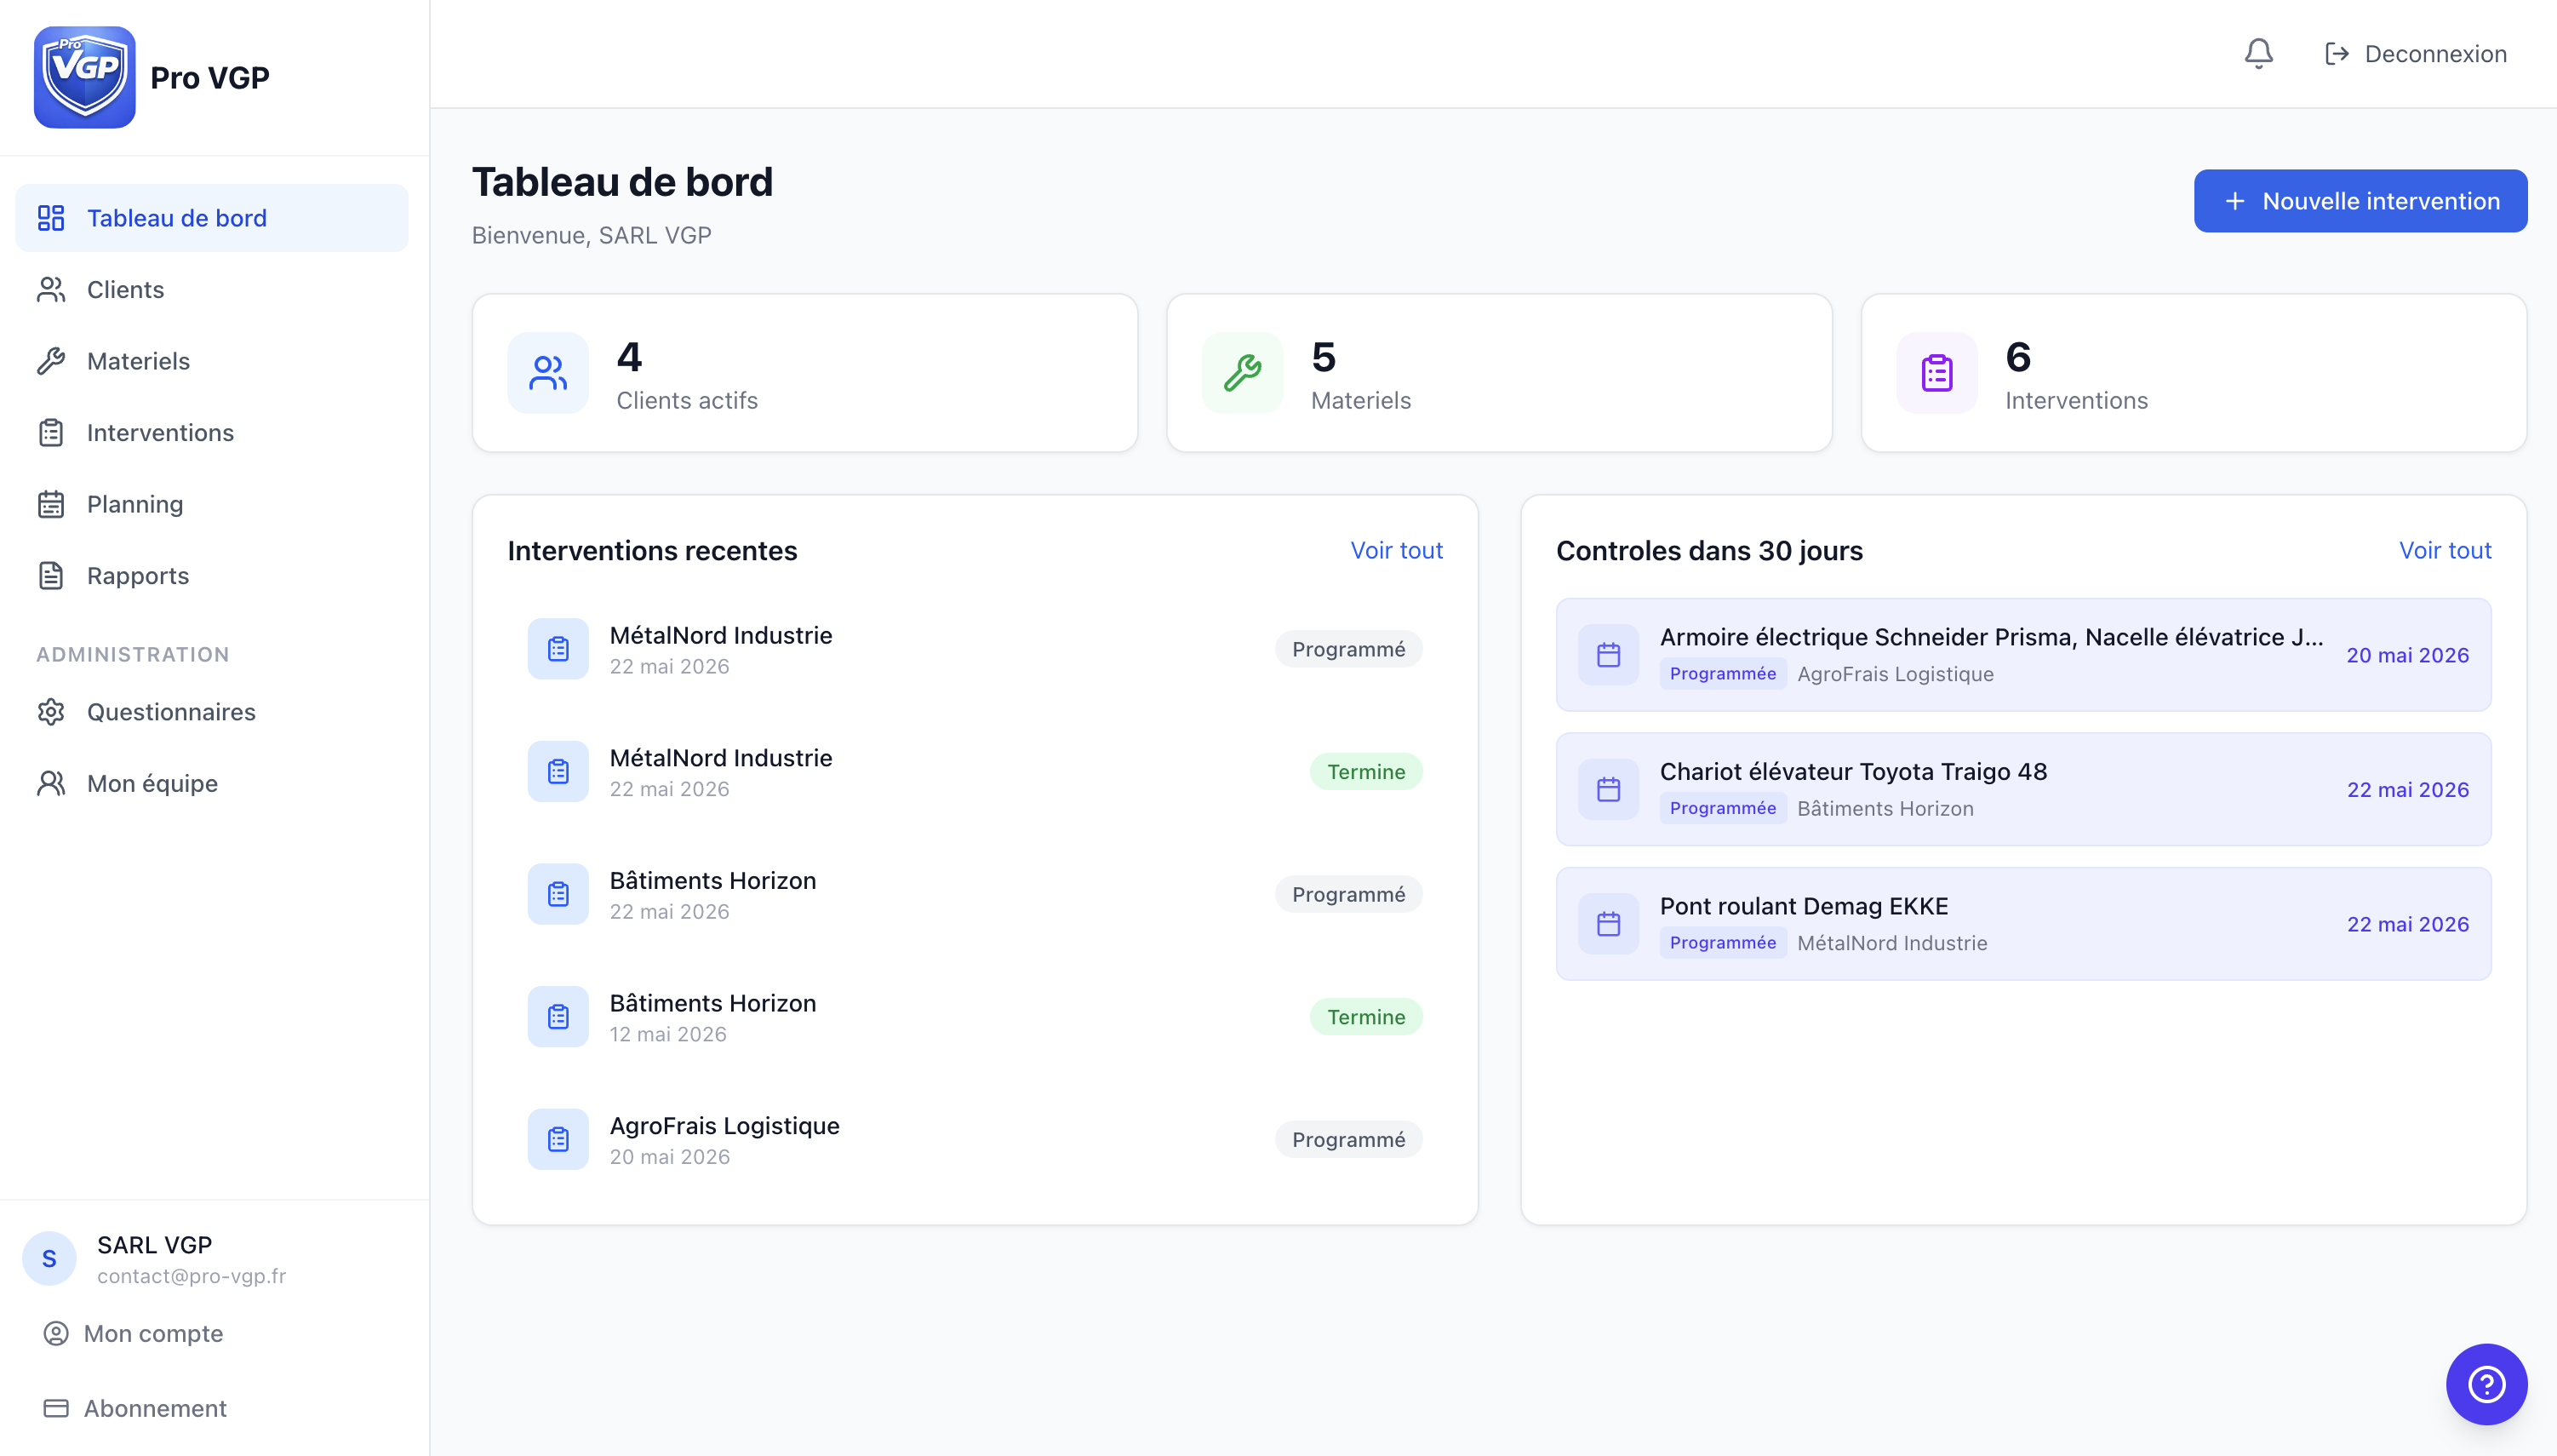Click calendar icon beside Chariot élévateur Toyota
Viewport: 2557px width, 1456px height.
1607,789
